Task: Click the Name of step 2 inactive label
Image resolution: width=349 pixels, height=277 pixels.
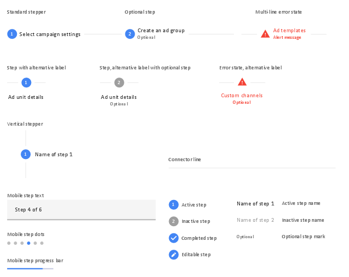Action: click(x=255, y=220)
